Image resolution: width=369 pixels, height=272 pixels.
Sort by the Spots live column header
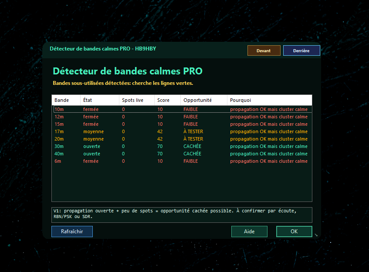point(137,100)
